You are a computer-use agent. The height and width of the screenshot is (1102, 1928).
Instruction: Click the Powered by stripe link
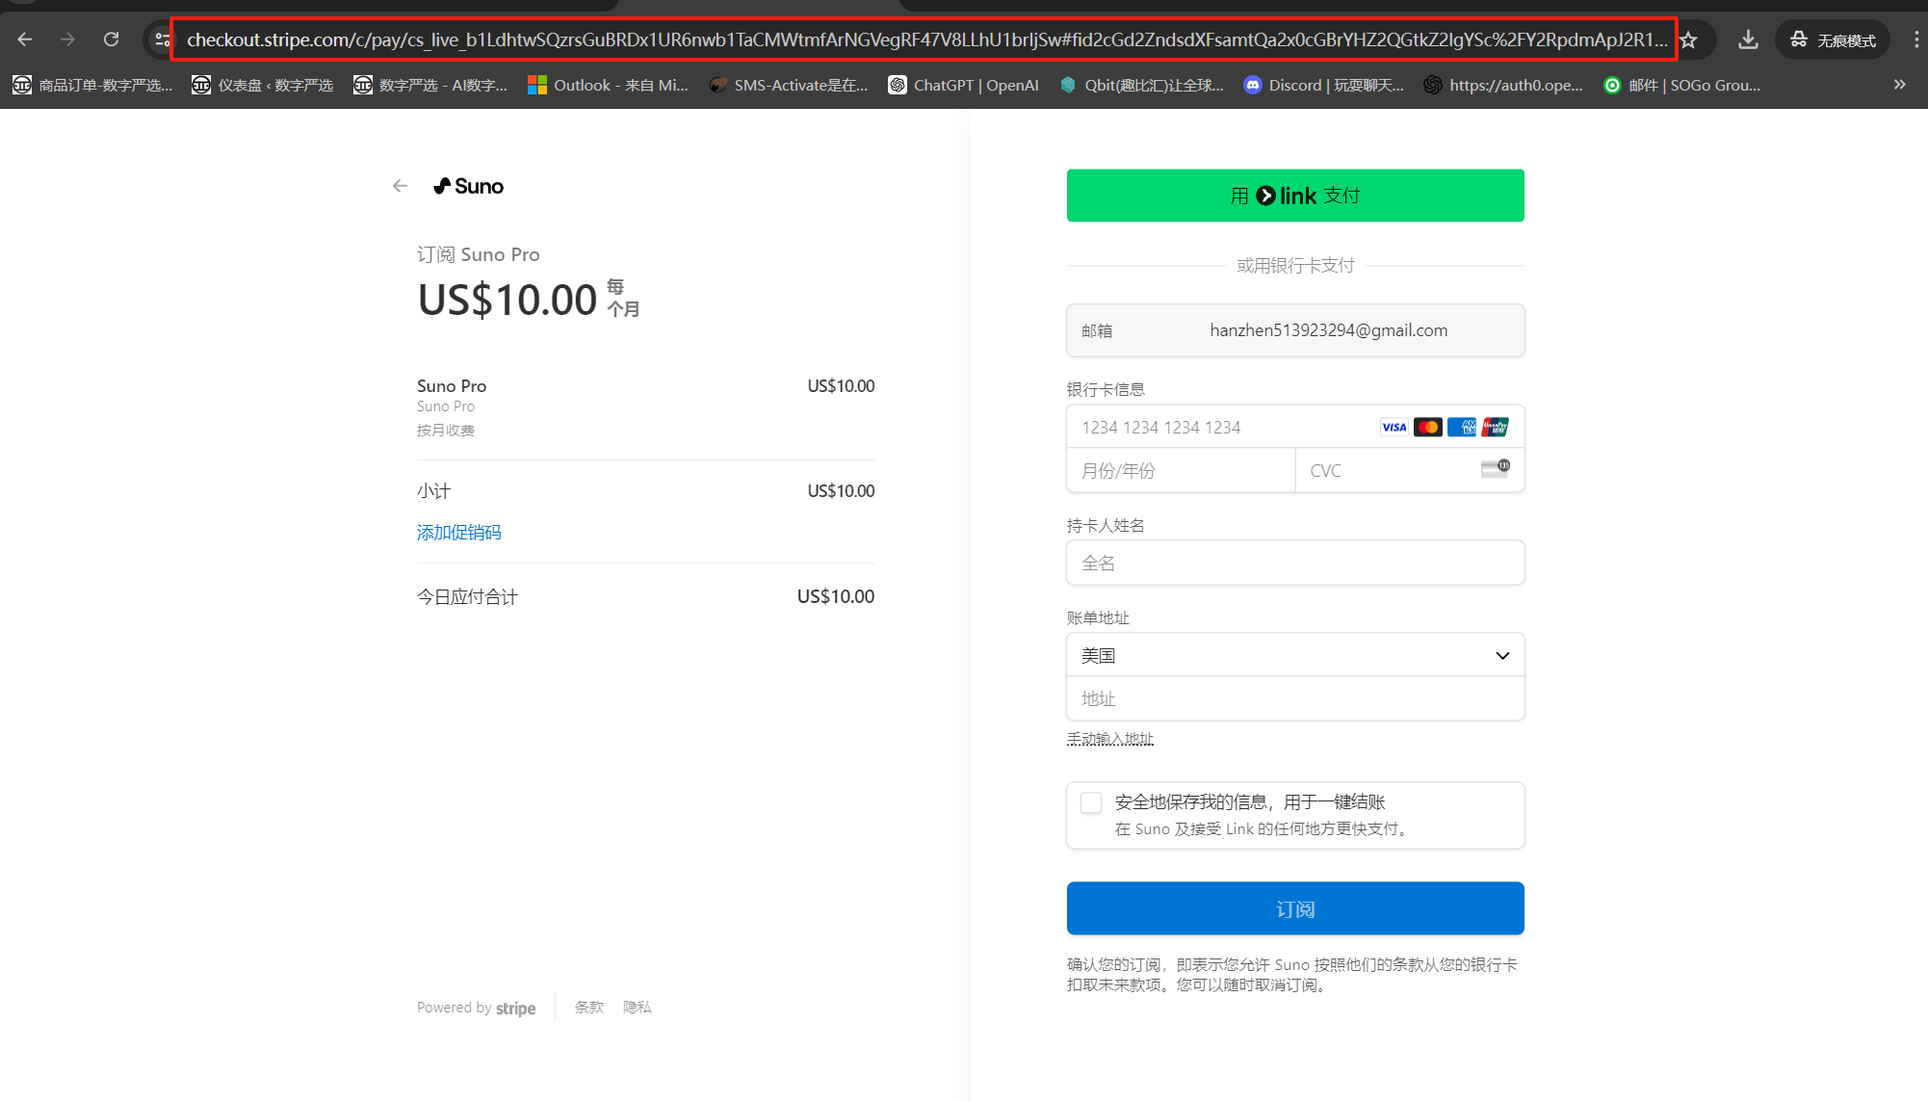(476, 1008)
